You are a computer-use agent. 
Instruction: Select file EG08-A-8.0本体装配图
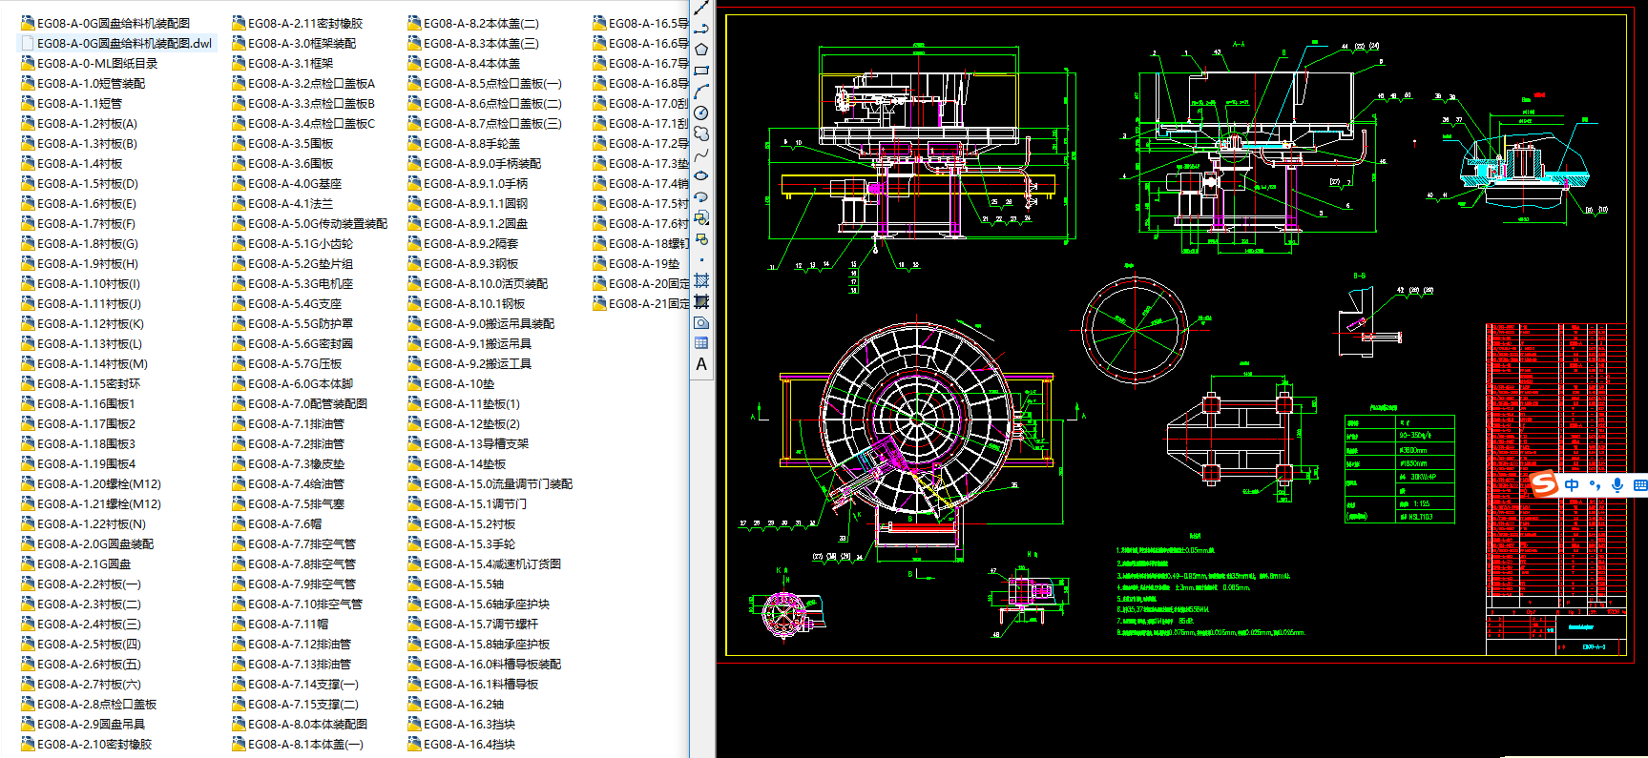(300, 724)
